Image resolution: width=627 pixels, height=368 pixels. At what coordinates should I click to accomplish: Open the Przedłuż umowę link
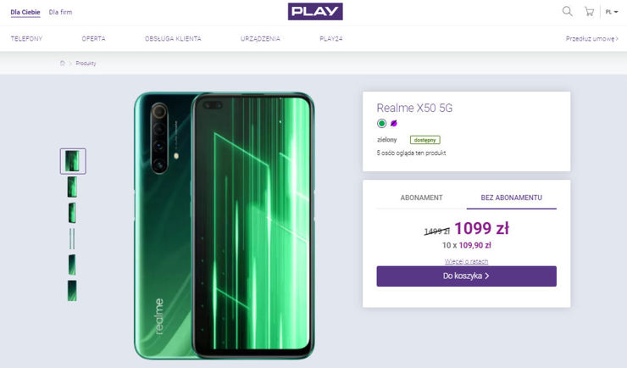591,39
